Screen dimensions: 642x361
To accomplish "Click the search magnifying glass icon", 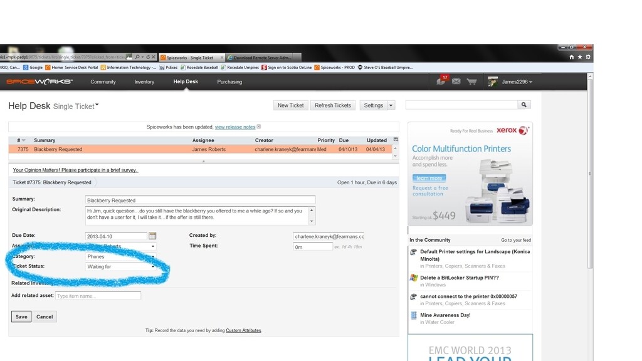I will click(524, 105).
